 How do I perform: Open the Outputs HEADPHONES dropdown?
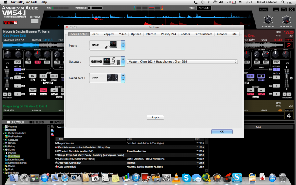pyautogui.click(x=107, y=61)
